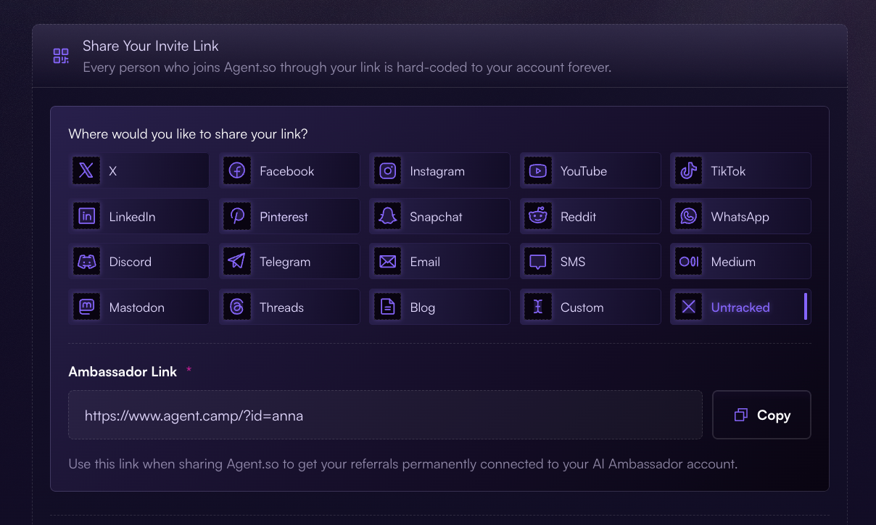This screenshot has width=876, height=525.
Task: Click the 'Use this link when sharing' helper text
Action: tap(403, 463)
